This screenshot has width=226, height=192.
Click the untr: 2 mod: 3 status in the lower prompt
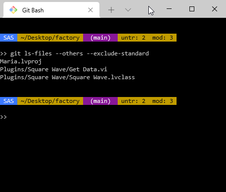147,101
